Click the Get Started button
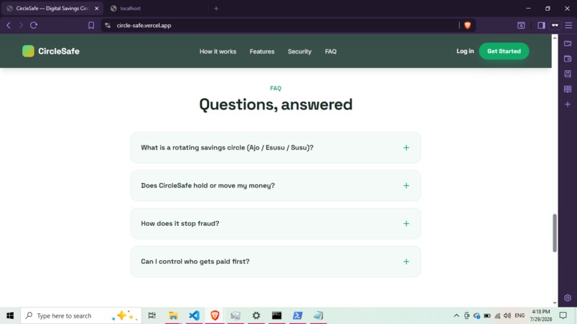Image resolution: width=577 pixels, height=324 pixels. click(x=504, y=51)
